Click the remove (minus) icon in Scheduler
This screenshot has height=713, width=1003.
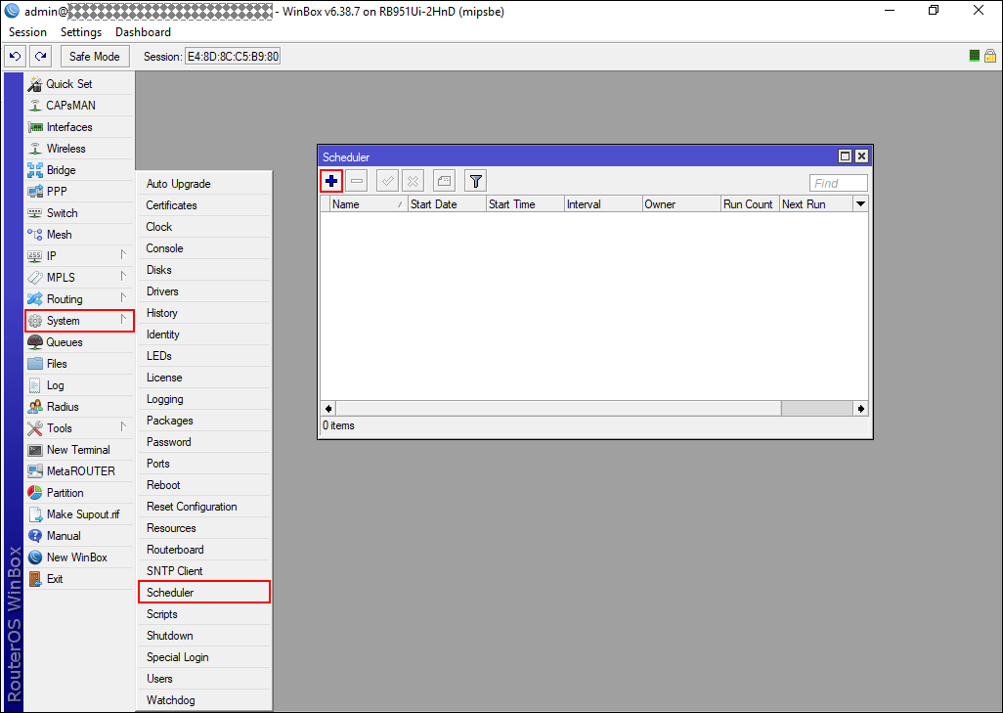point(357,181)
